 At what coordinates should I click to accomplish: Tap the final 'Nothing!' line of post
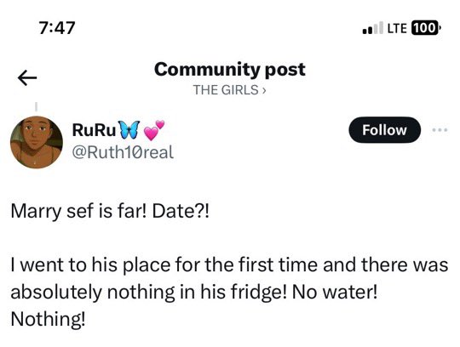[x=48, y=319]
